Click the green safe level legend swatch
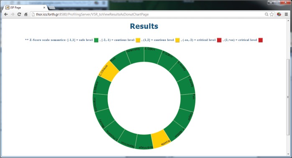 pos(96,40)
